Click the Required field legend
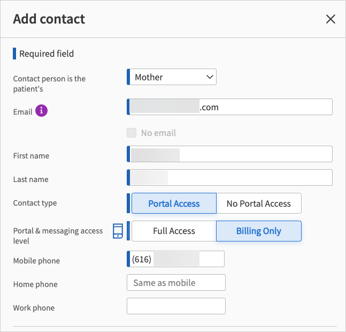This screenshot has height=332, width=346. click(x=47, y=54)
